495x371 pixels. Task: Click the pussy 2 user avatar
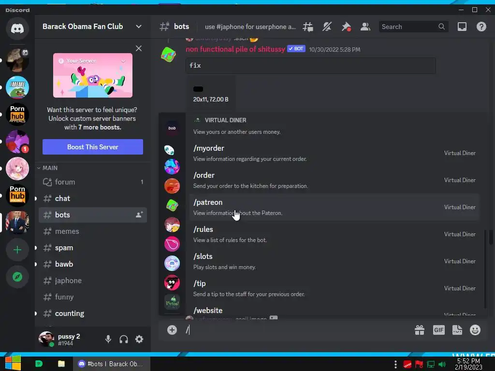point(46,339)
